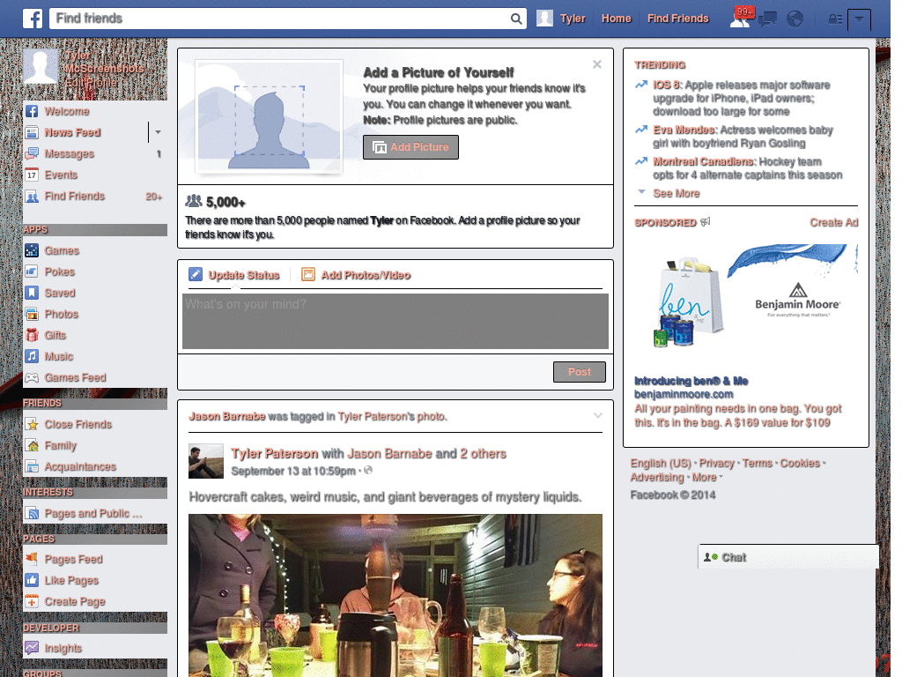Click the Post button
The height and width of the screenshot is (677, 902).
(x=579, y=371)
